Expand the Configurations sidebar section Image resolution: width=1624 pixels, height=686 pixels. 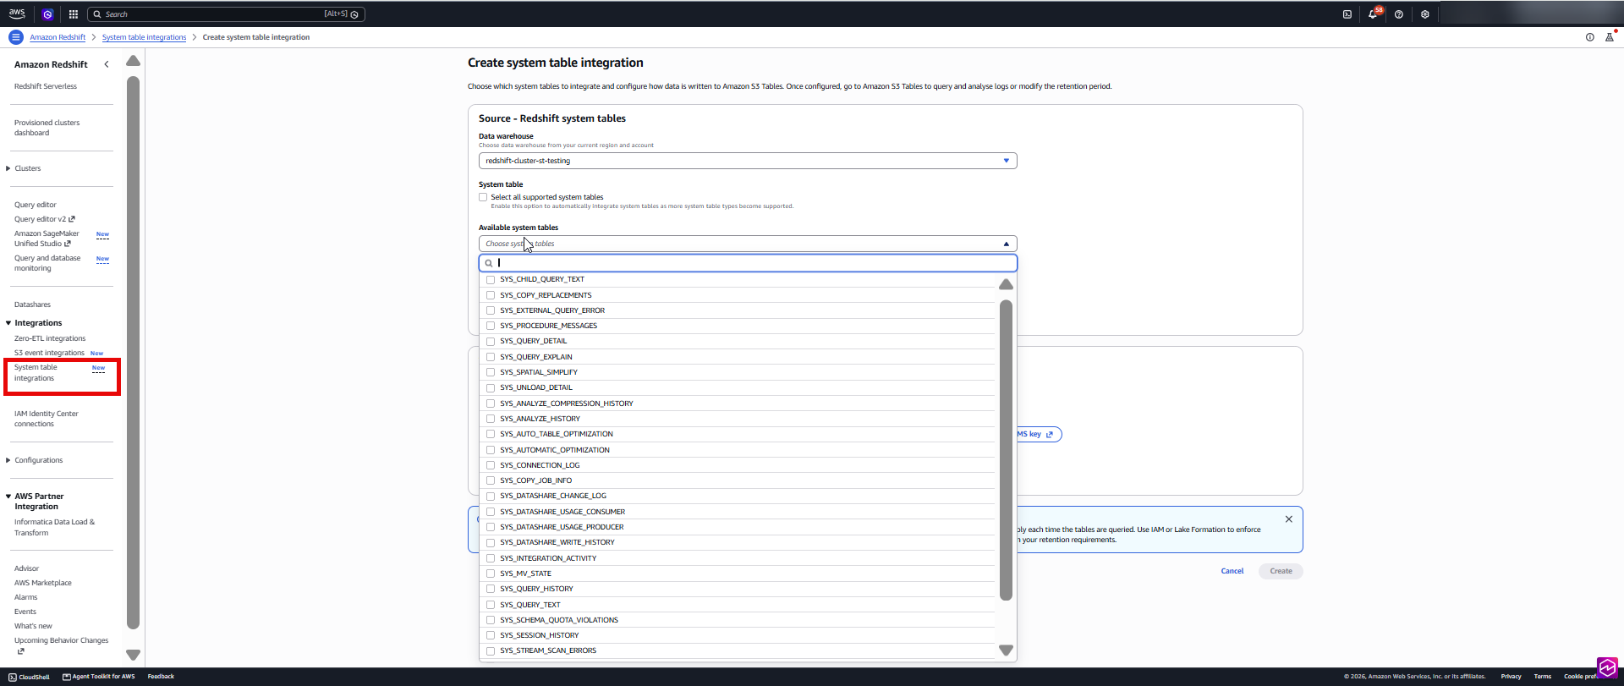pos(8,460)
